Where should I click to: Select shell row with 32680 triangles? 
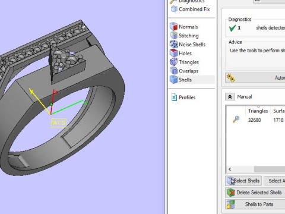[x=255, y=120]
